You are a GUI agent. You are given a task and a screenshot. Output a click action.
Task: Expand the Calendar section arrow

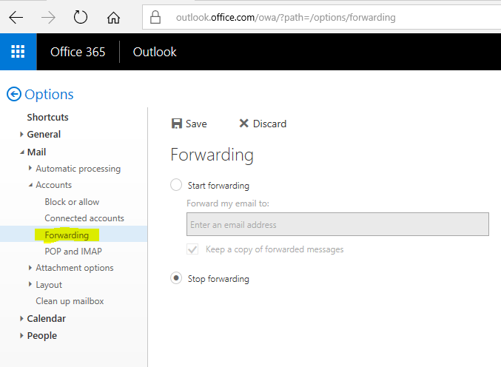click(x=21, y=318)
